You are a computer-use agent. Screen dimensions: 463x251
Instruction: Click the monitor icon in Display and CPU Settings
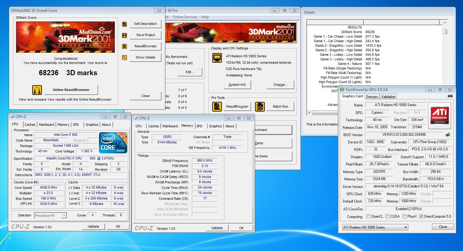tap(217, 58)
